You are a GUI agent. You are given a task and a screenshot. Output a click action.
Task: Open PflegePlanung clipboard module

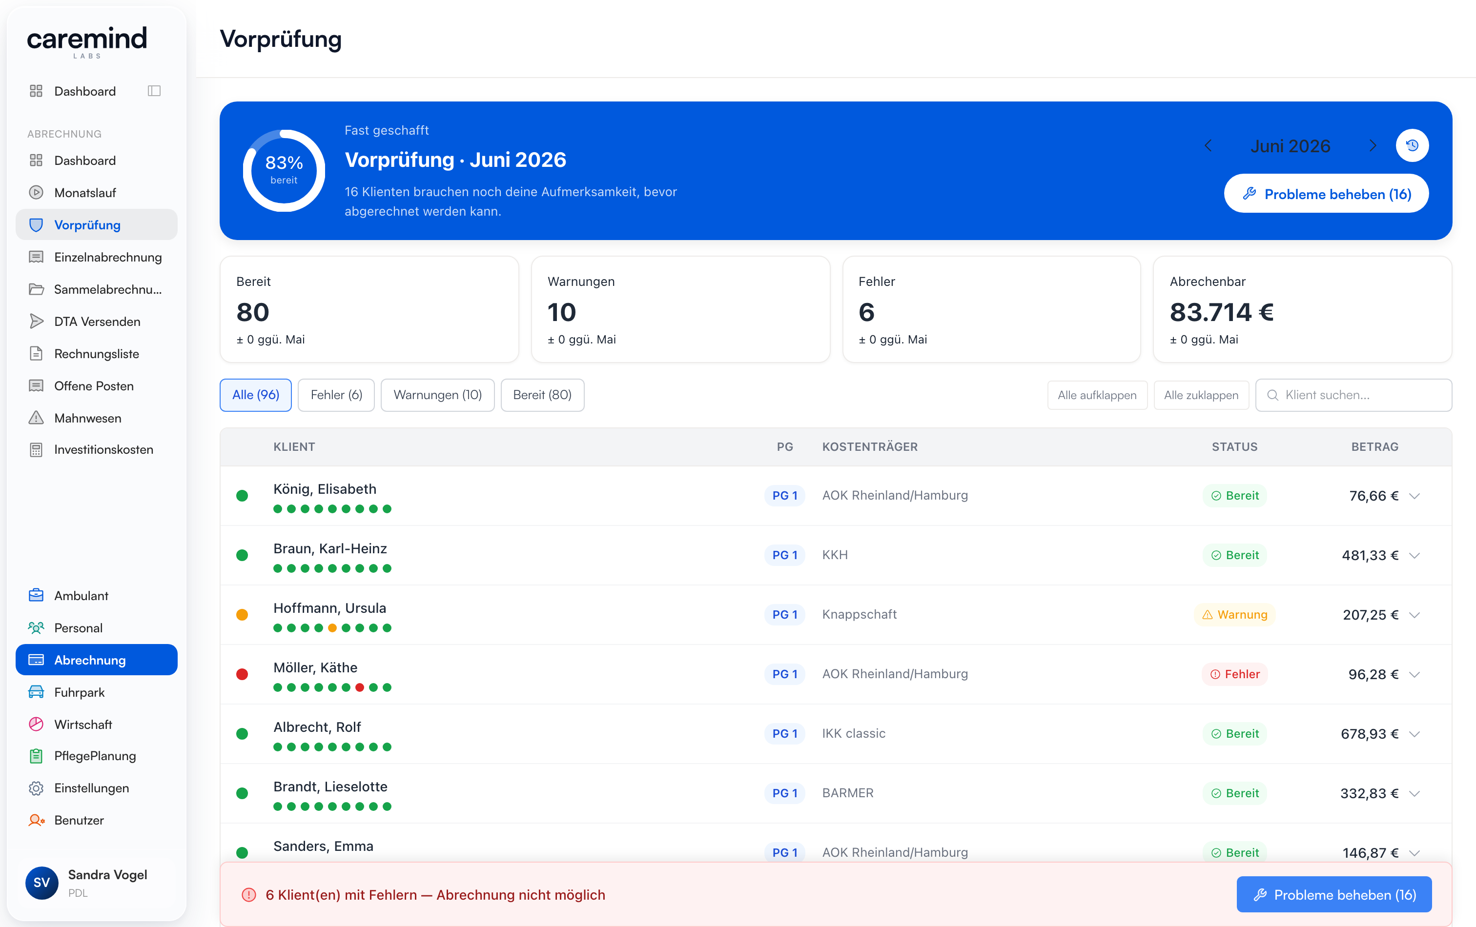click(x=96, y=755)
